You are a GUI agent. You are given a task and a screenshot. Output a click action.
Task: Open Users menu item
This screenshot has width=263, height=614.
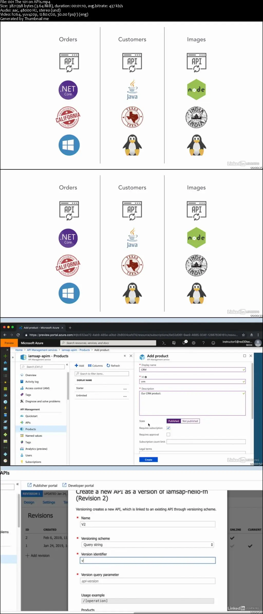pyautogui.click(x=29, y=455)
